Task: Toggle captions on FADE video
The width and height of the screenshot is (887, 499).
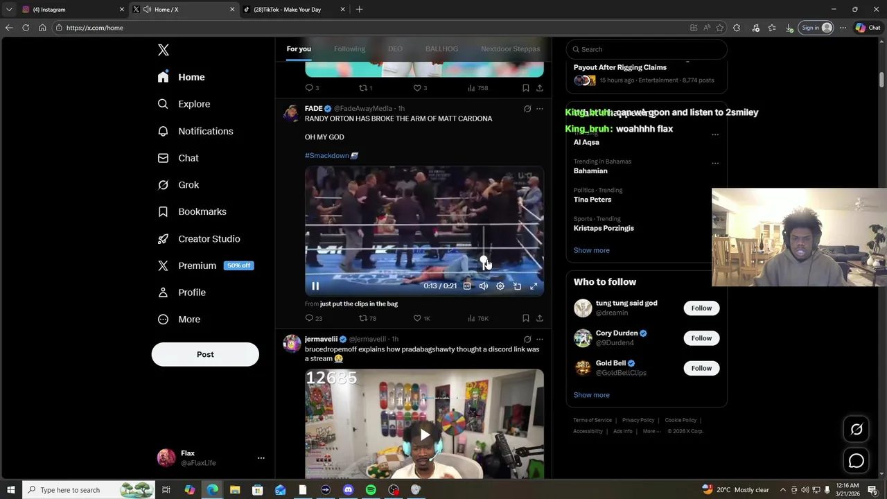Action: [x=467, y=286]
